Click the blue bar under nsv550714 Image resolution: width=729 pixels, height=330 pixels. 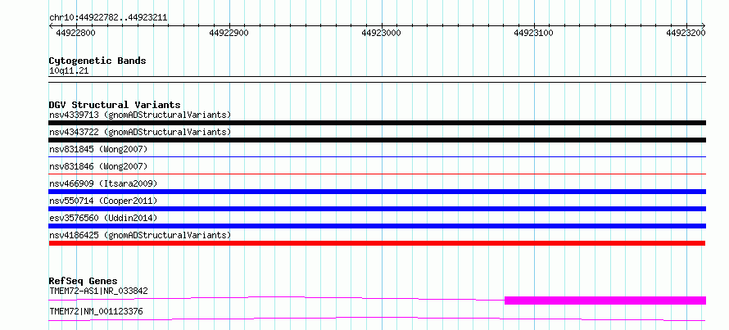coord(377,209)
